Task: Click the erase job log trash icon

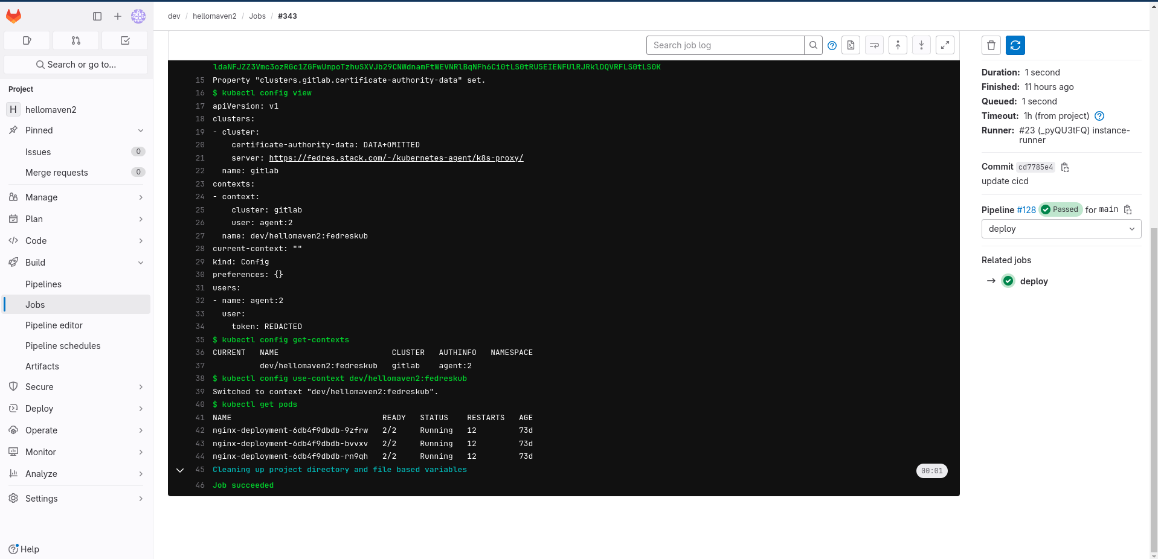Action: [x=991, y=45]
